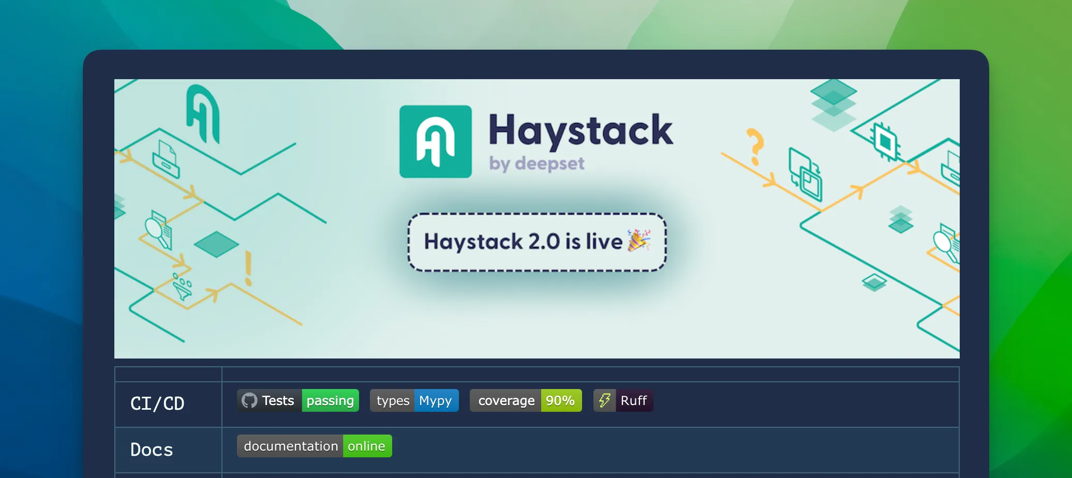The image size is (1072, 478).
Task: Click the Haystack teal logo icon
Action: click(435, 141)
